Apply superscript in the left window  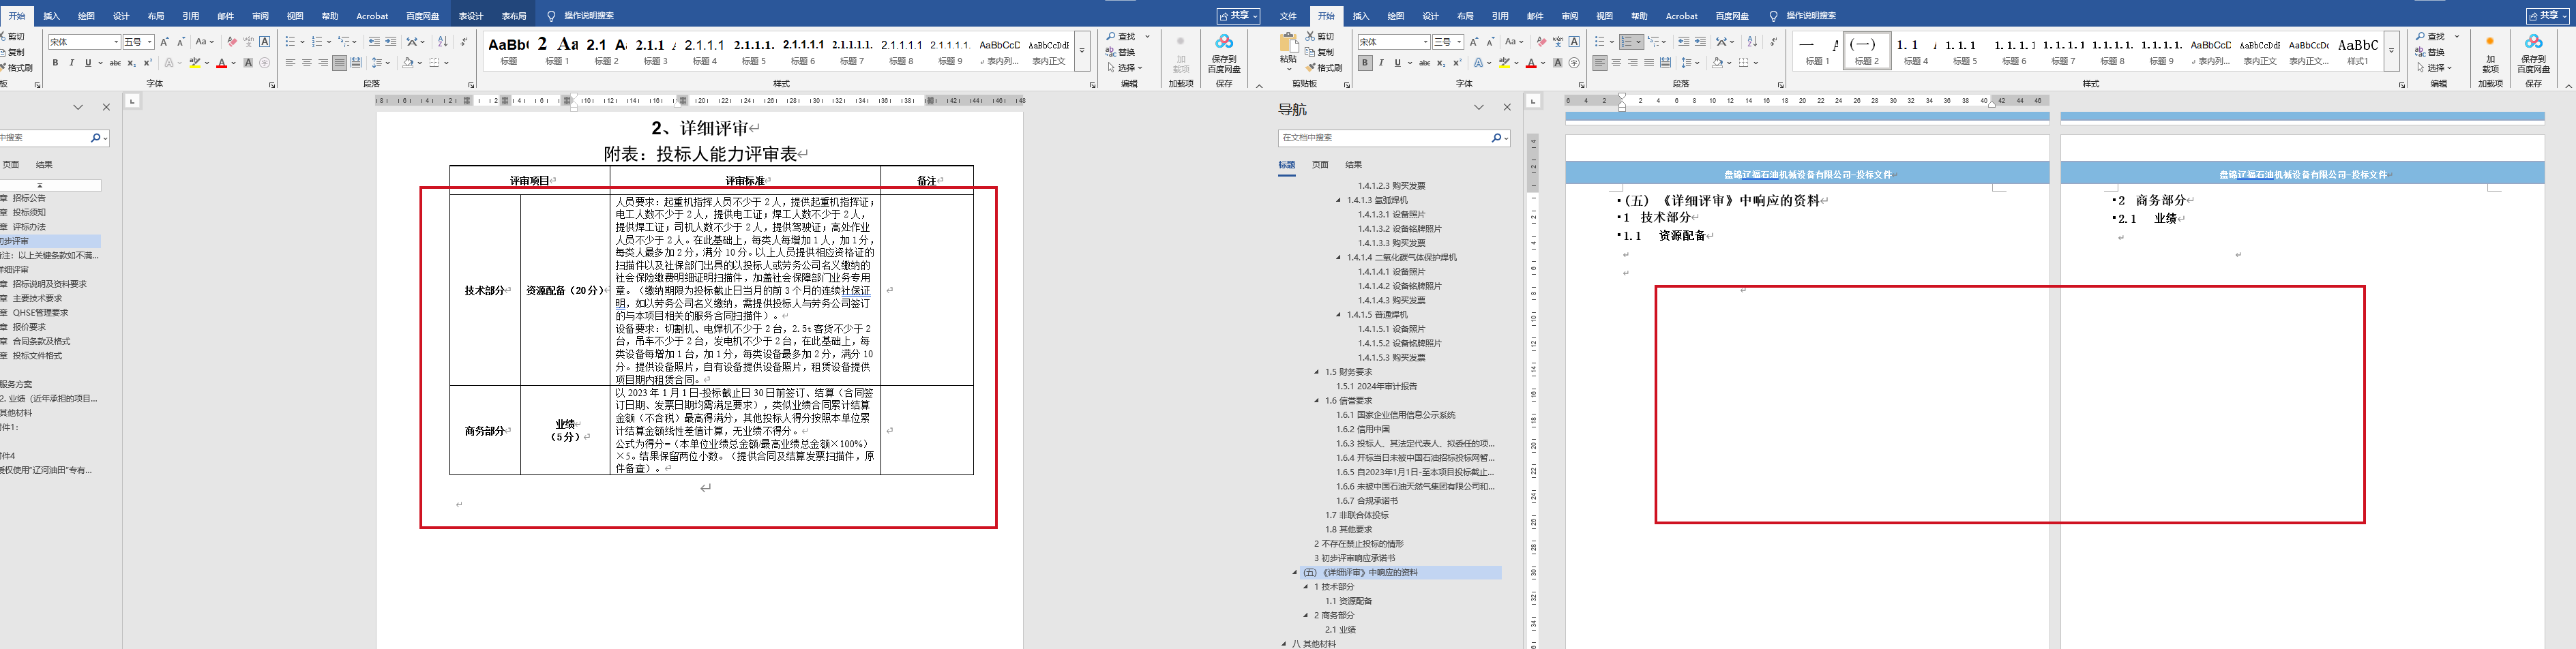[x=147, y=63]
